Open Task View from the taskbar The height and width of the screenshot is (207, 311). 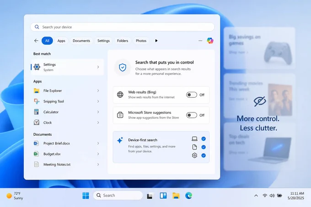(150, 196)
